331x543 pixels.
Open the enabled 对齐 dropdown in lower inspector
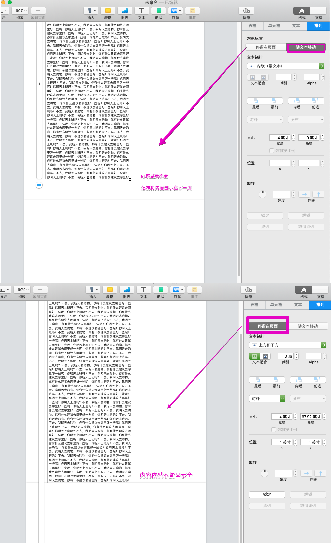point(267,399)
